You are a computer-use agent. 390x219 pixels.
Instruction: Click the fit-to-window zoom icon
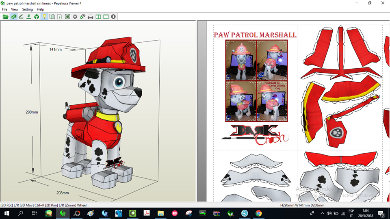67,17
